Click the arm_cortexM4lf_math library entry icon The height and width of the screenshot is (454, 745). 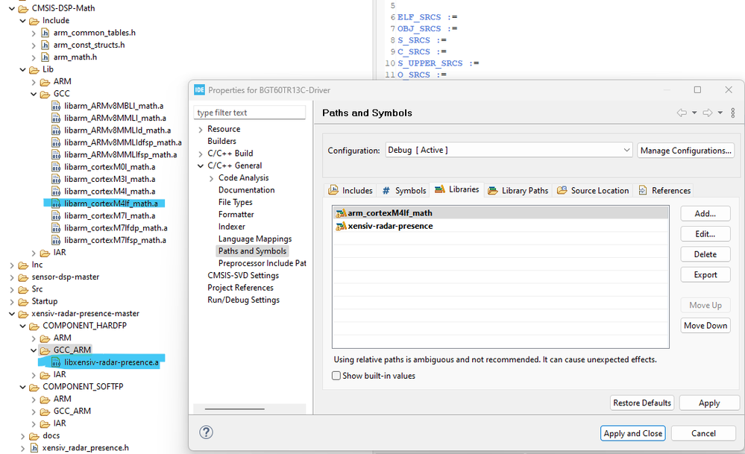tap(341, 213)
